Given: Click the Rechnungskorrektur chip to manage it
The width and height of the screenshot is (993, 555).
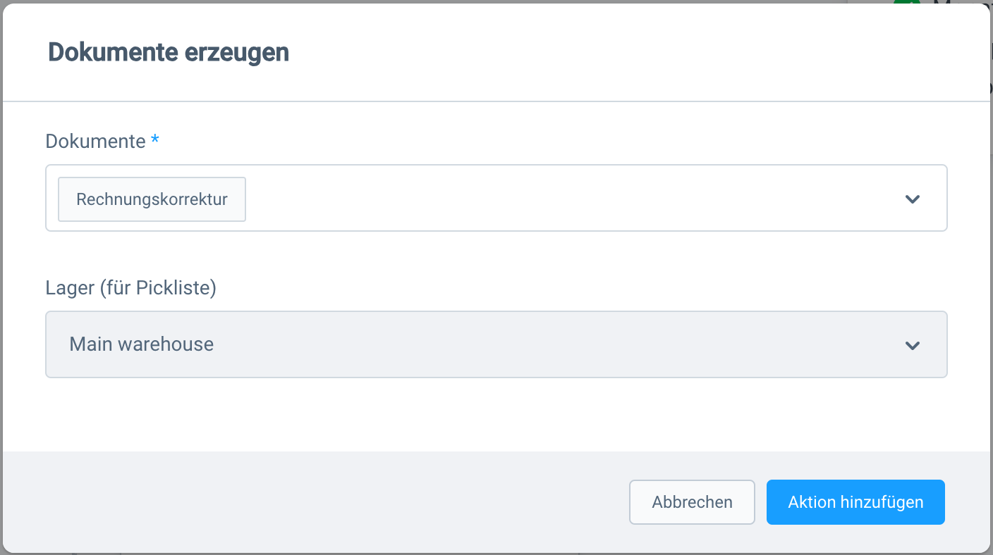Looking at the screenshot, I should click(151, 199).
